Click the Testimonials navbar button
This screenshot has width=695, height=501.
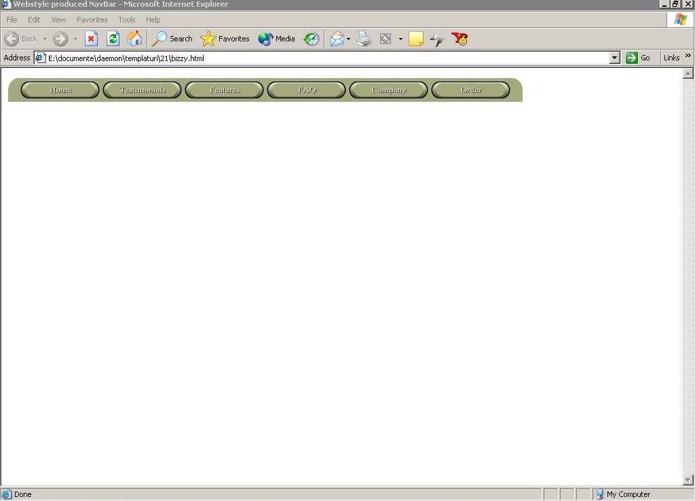pyautogui.click(x=143, y=90)
